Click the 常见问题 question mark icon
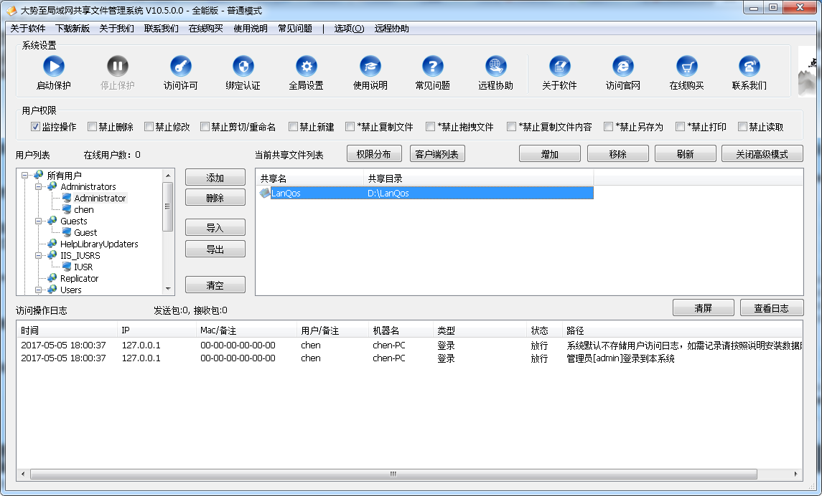The height and width of the screenshot is (496, 822). [x=432, y=67]
